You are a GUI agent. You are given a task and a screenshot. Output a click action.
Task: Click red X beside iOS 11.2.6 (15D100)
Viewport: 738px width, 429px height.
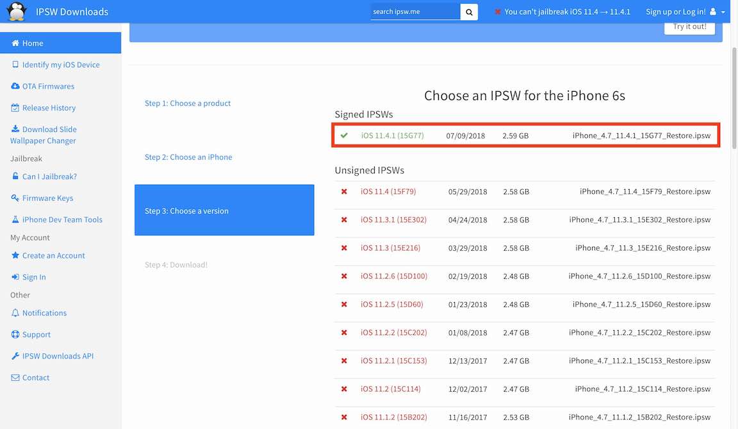point(344,276)
